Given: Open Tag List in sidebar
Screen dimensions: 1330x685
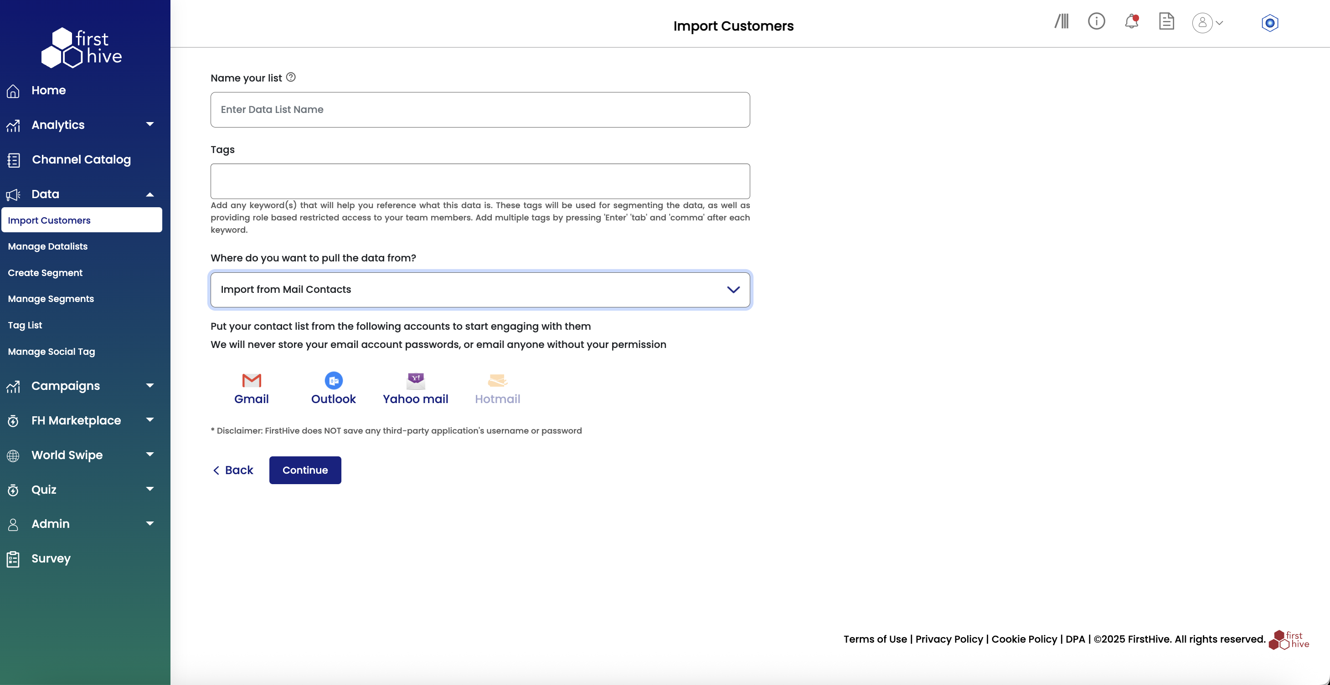Looking at the screenshot, I should pyautogui.click(x=25, y=326).
